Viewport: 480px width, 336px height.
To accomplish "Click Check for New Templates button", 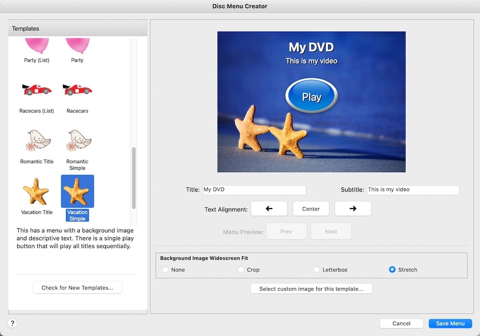I will pos(77,288).
